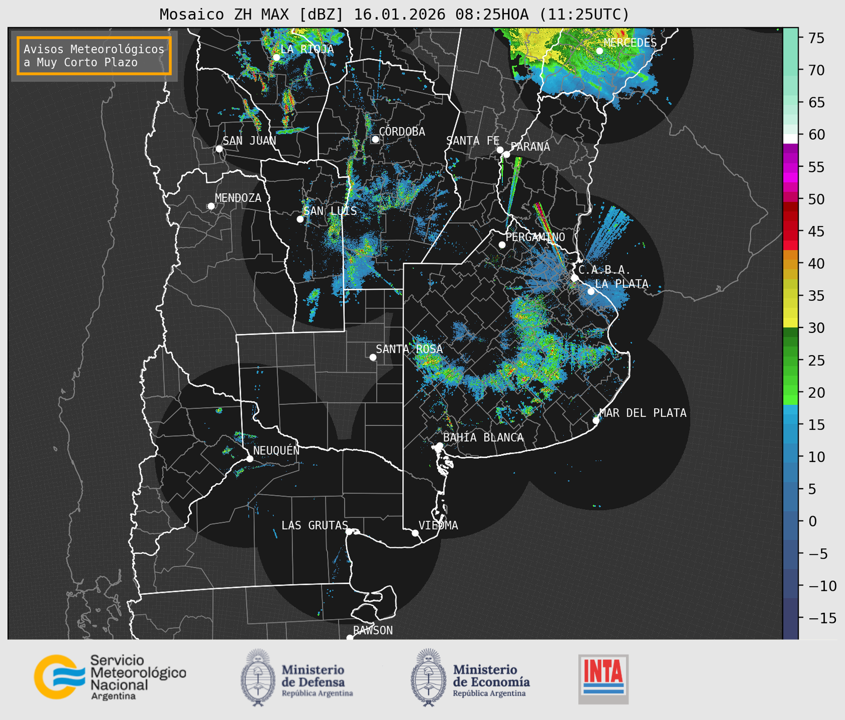
Task: Click the NEUQUÉN label
Action: [276, 450]
